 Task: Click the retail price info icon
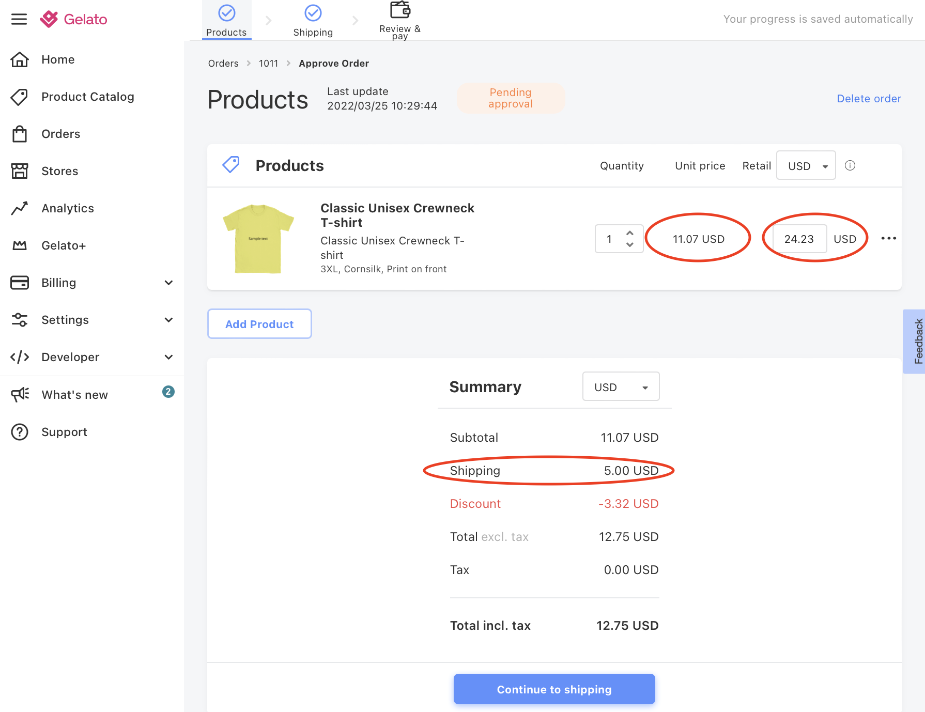point(850,165)
